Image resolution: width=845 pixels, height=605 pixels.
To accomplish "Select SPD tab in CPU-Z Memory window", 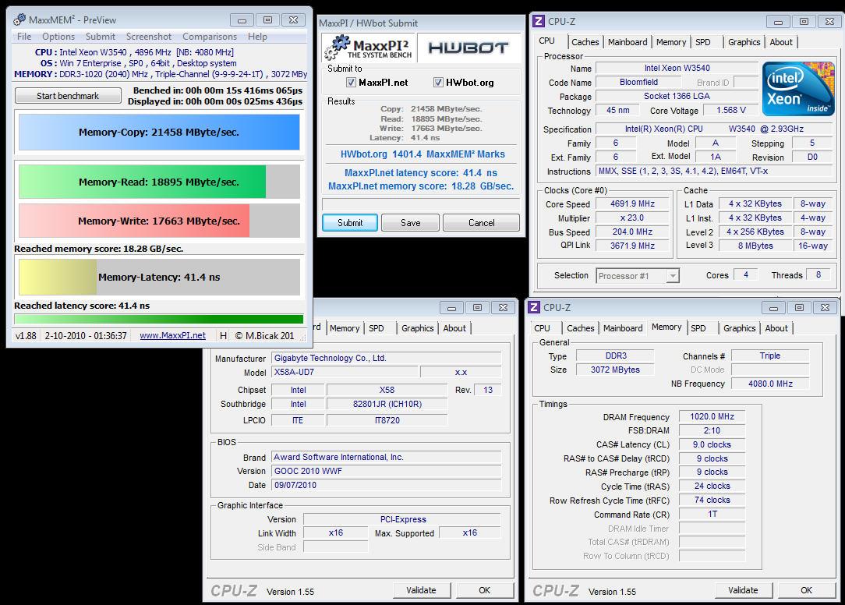I will pyautogui.click(x=698, y=328).
